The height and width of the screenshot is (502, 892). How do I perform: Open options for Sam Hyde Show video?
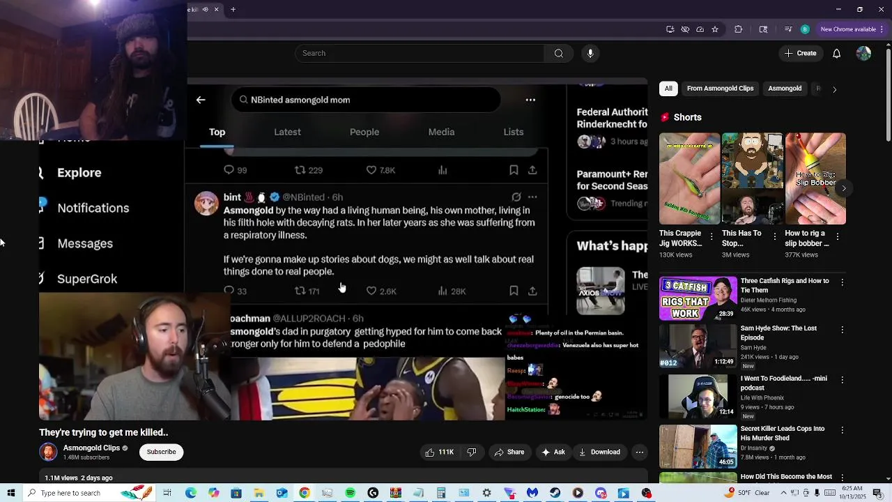coord(842,329)
